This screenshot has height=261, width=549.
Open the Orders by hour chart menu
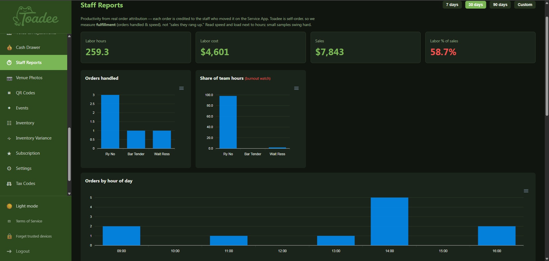click(x=526, y=191)
